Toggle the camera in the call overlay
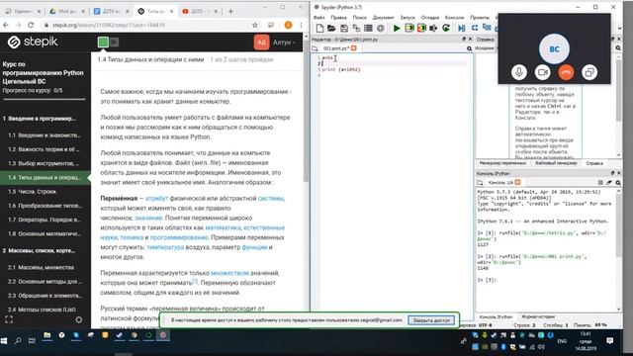Screen dimensions: 633x356 click(x=543, y=72)
